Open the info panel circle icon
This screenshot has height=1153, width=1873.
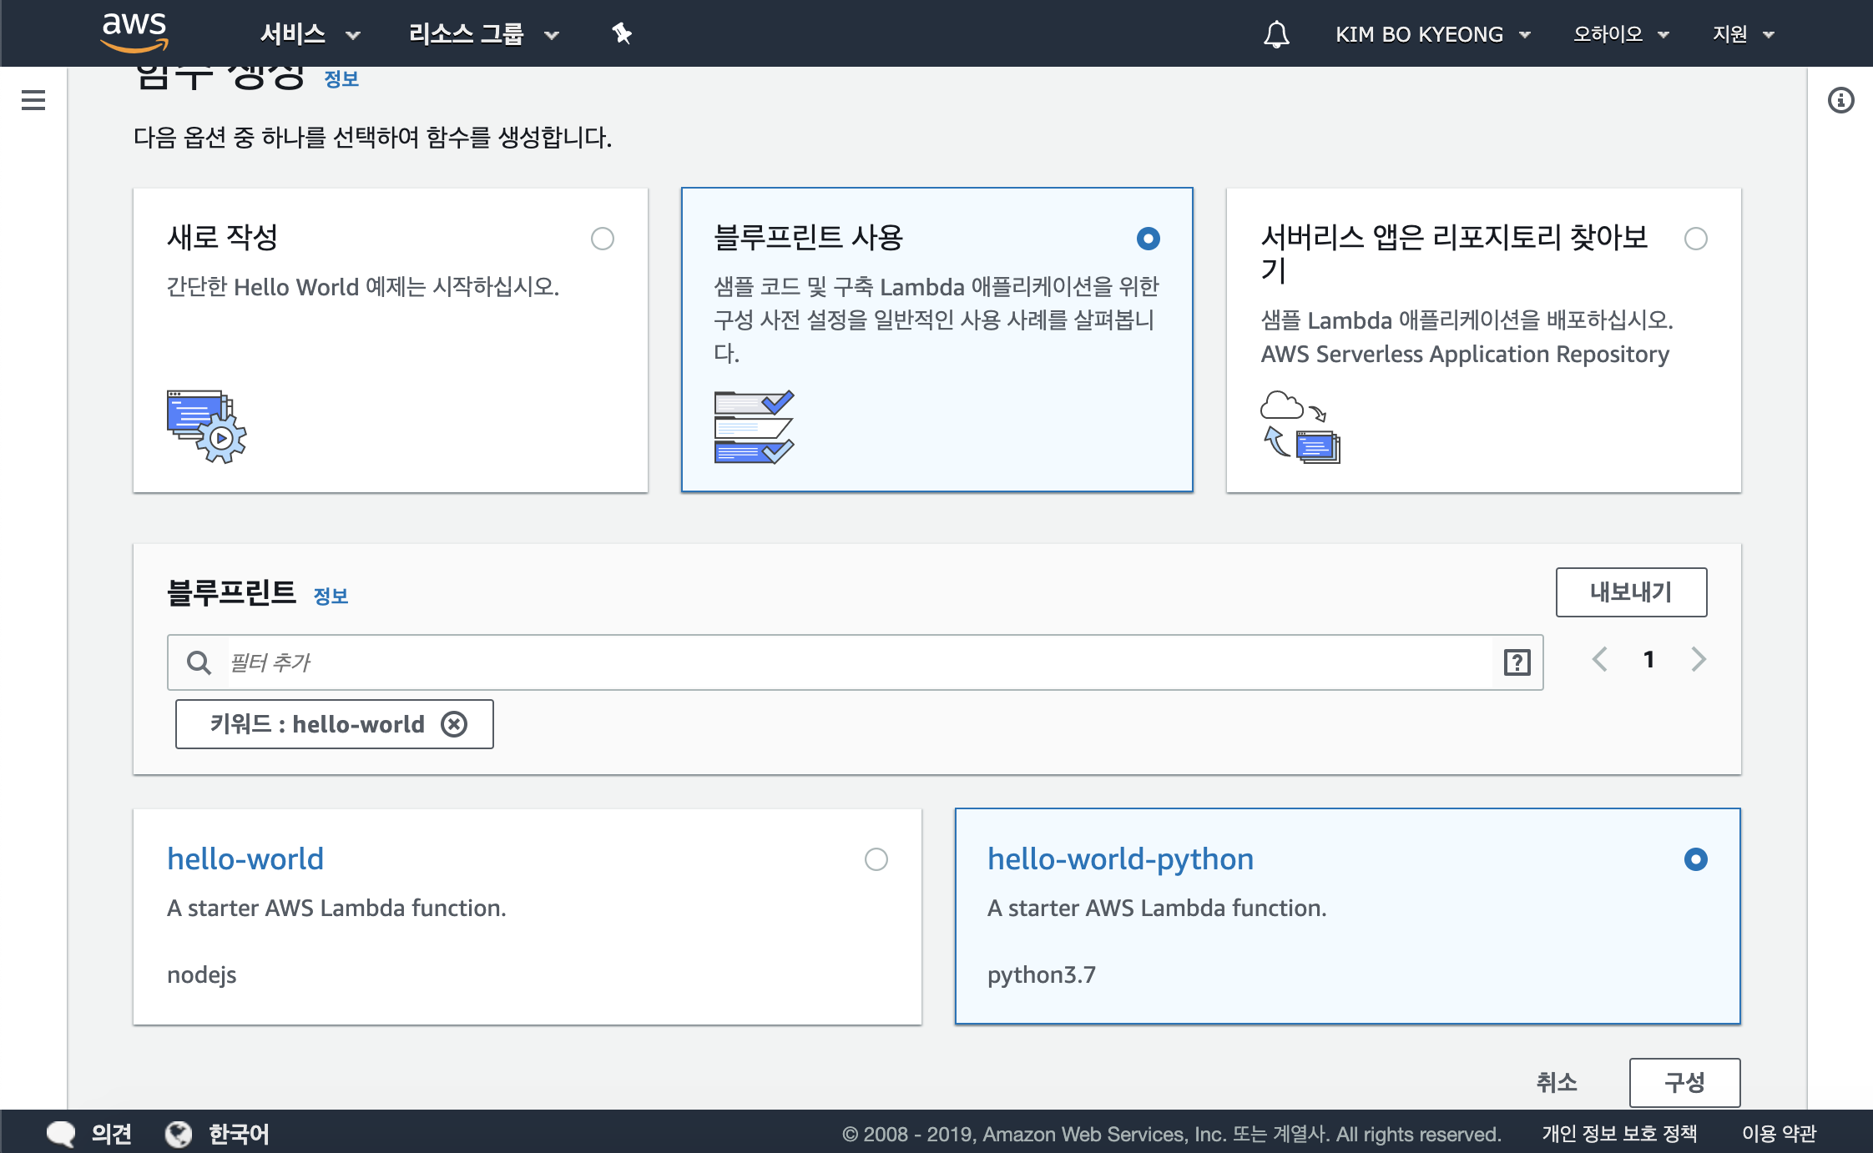point(1840,100)
